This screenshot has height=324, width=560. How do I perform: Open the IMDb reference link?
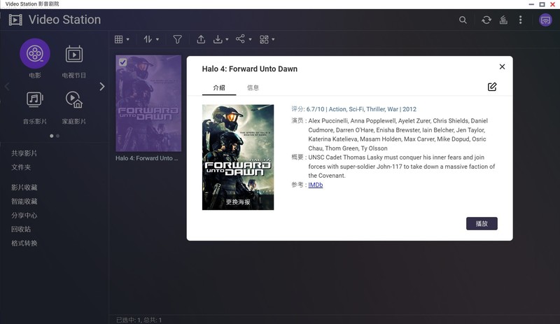315,185
